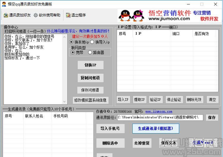223x157 pixels.
Task: Click the 通讯录路径 path input field
Action: tap(160, 118)
